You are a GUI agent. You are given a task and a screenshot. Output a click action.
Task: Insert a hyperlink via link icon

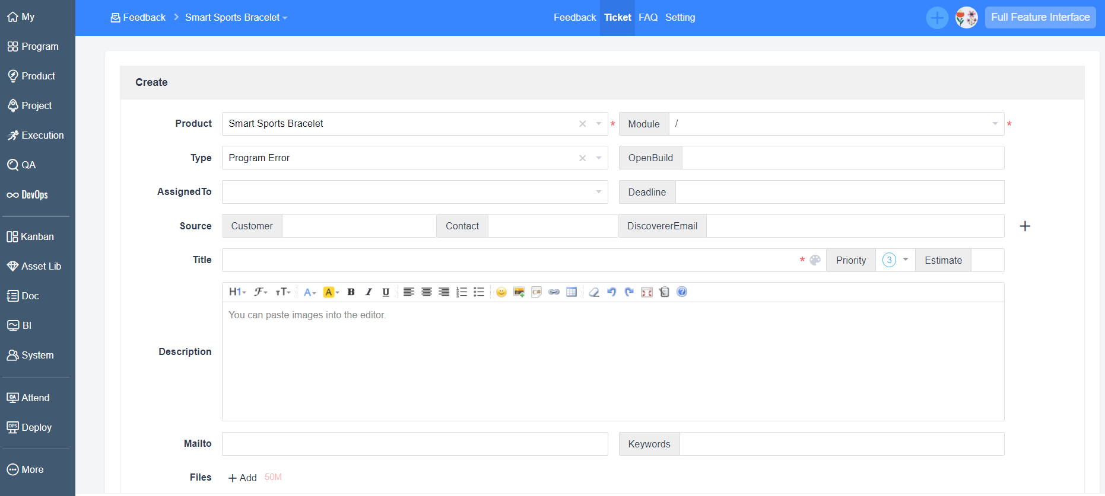tap(554, 292)
